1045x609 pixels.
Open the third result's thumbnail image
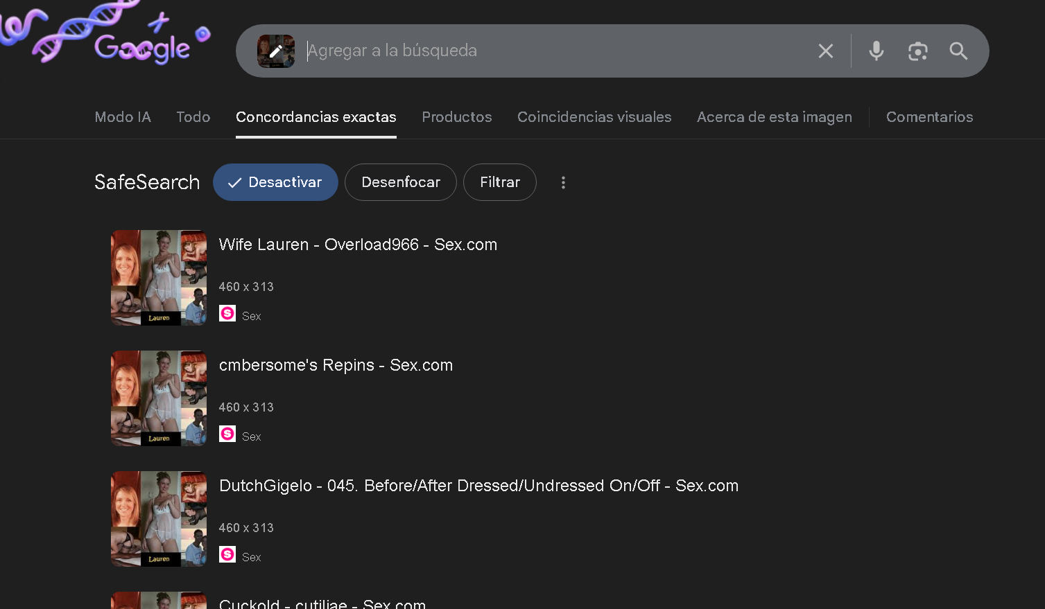[159, 519]
